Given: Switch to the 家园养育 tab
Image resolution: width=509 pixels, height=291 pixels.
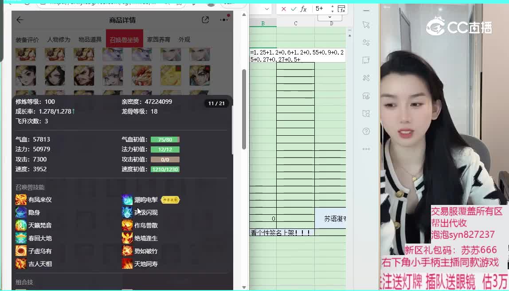Looking at the screenshot, I should click(158, 39).
